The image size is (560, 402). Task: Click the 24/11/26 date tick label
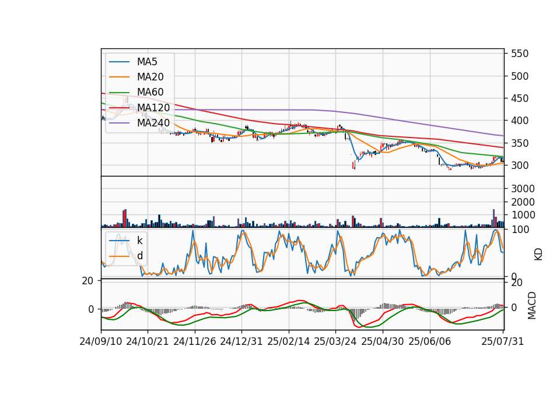point(195,341)
